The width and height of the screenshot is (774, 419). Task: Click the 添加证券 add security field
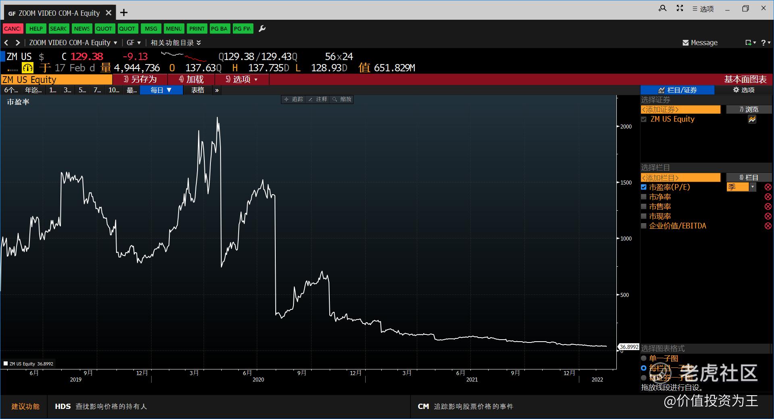click(x=680, y=110)
